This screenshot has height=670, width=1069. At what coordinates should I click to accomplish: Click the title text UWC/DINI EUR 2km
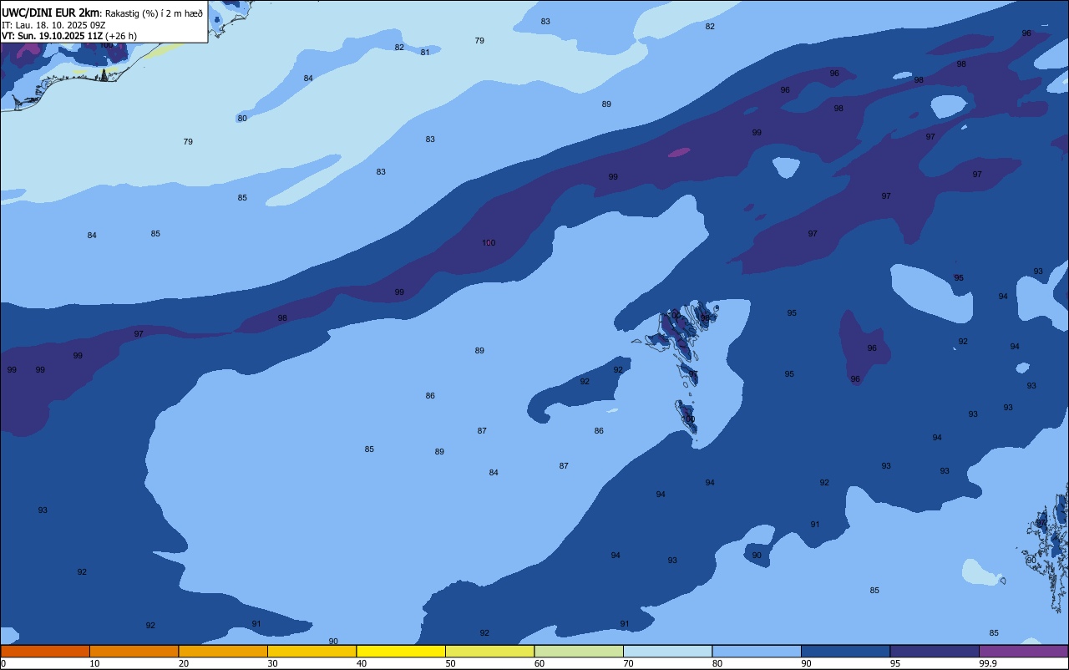(50, 13)
